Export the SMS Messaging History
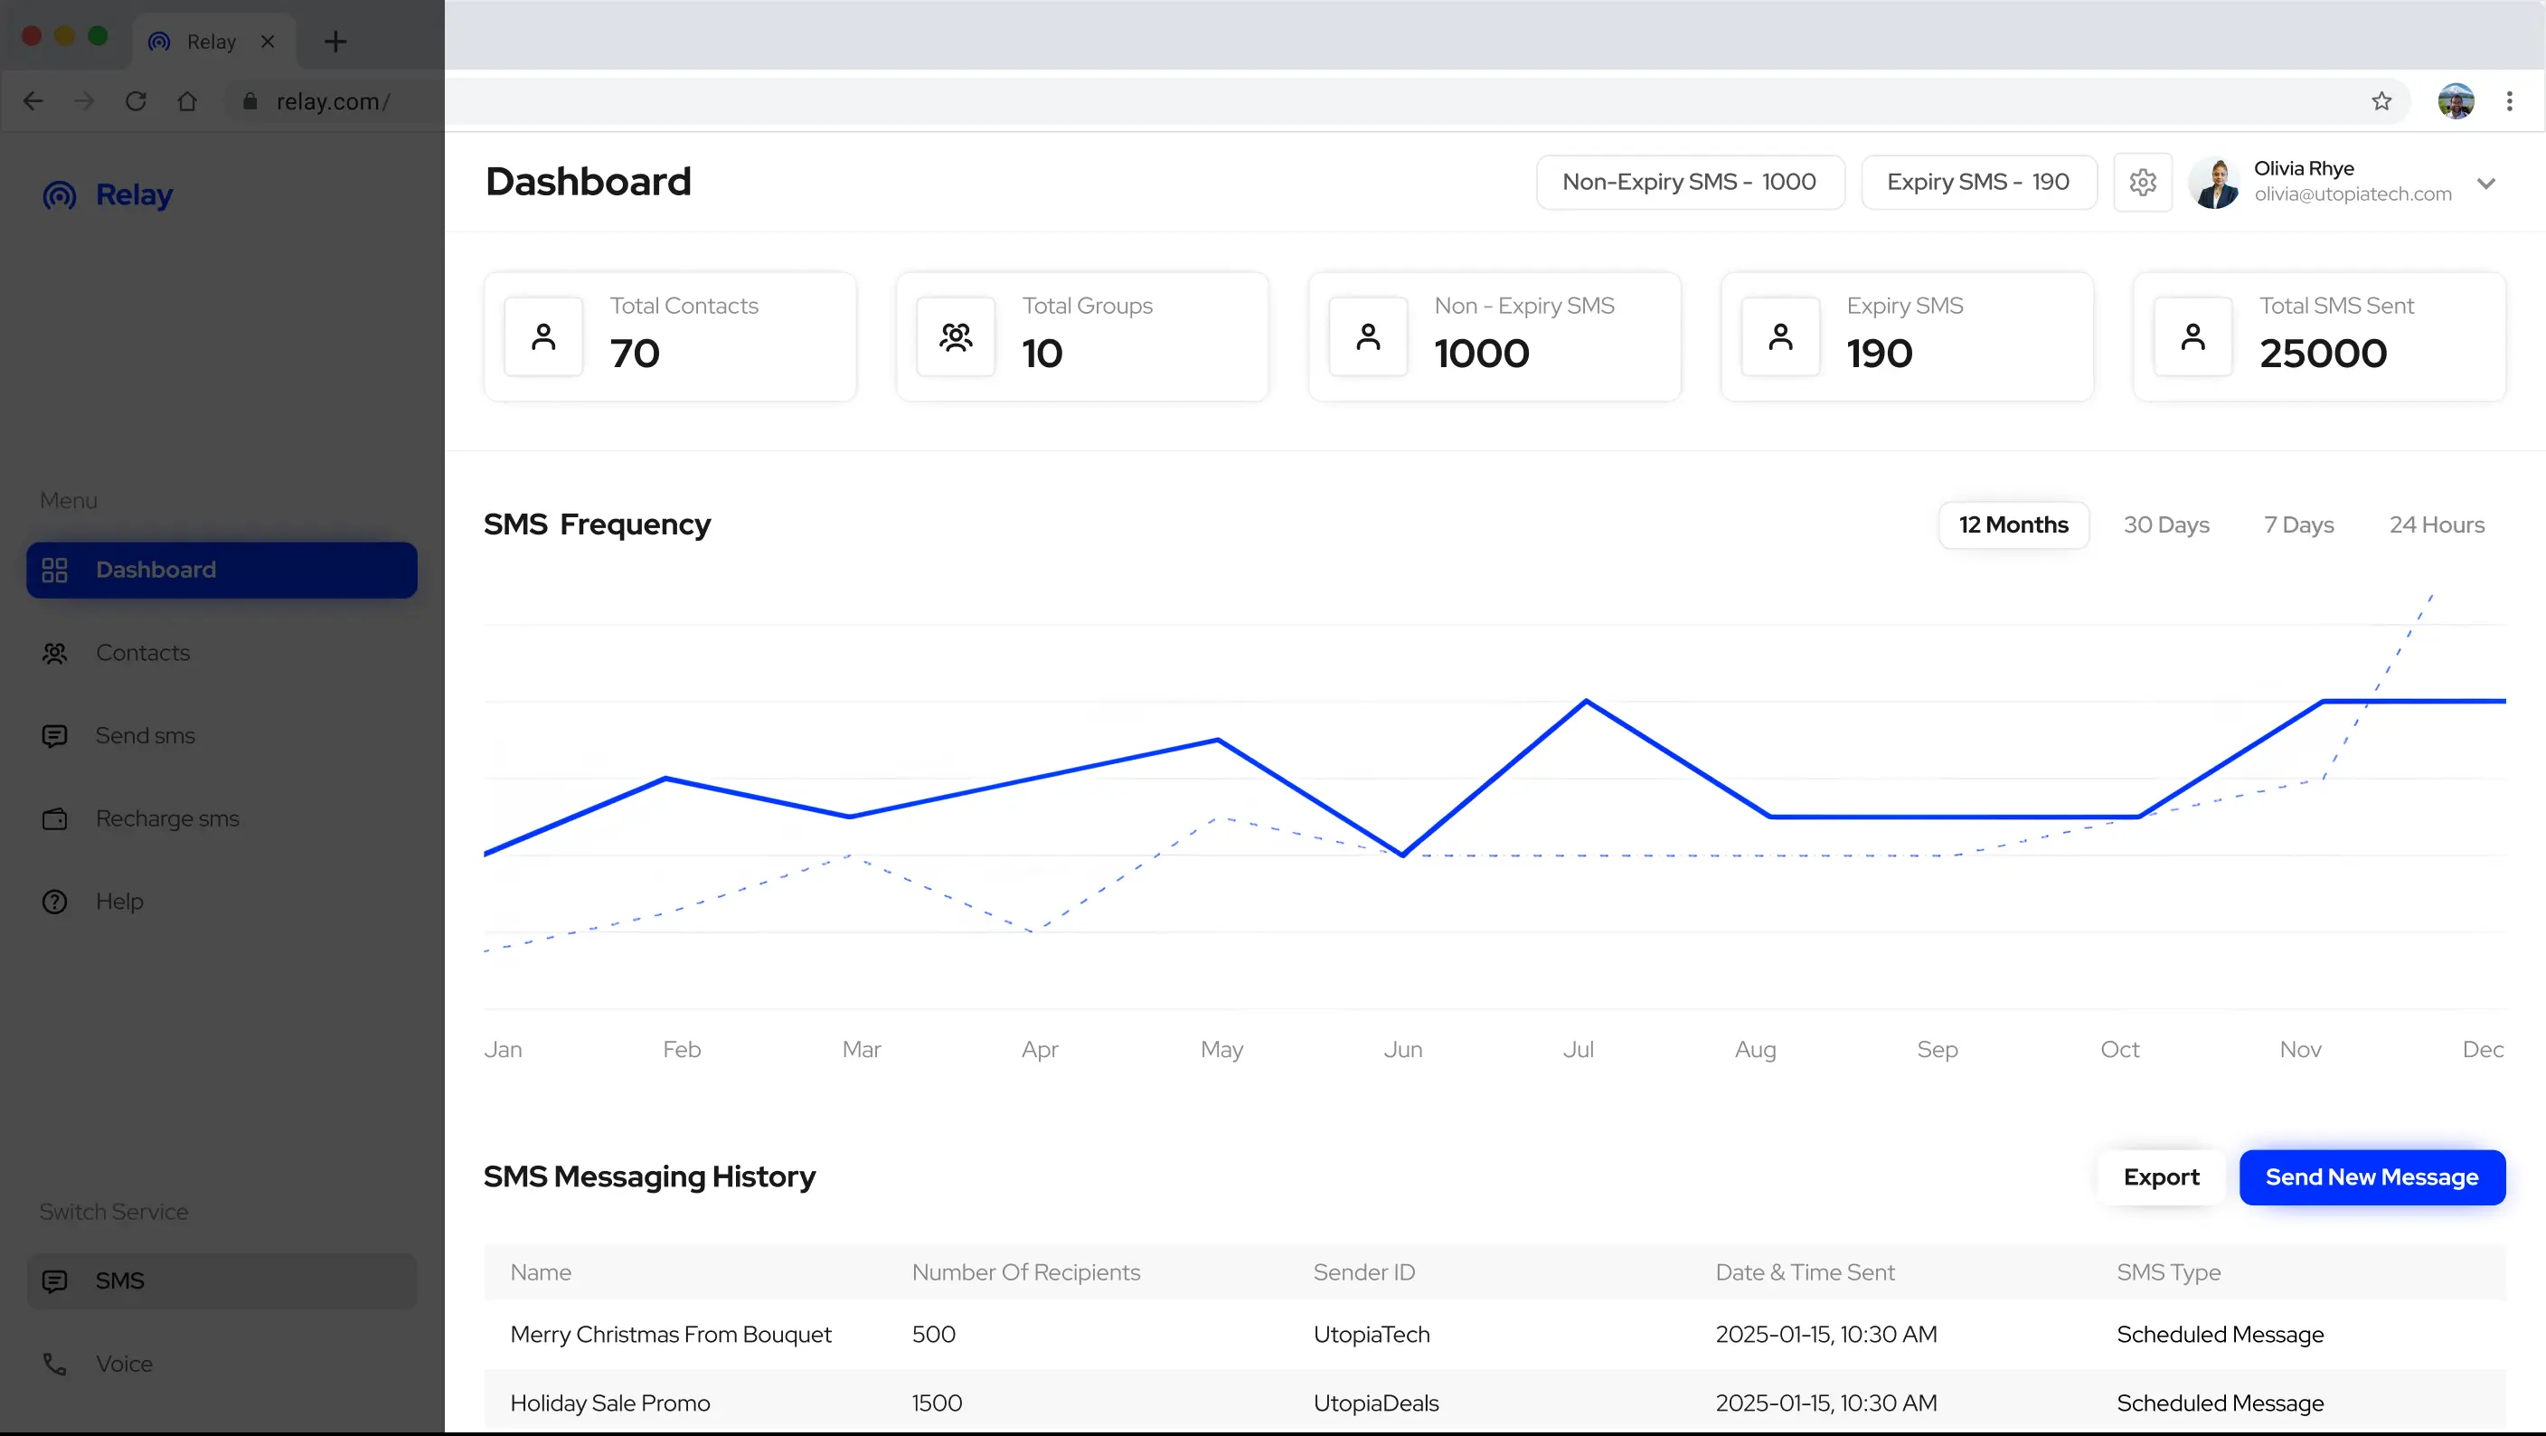2546x1436 pixels. [x=2163, y=1177]
